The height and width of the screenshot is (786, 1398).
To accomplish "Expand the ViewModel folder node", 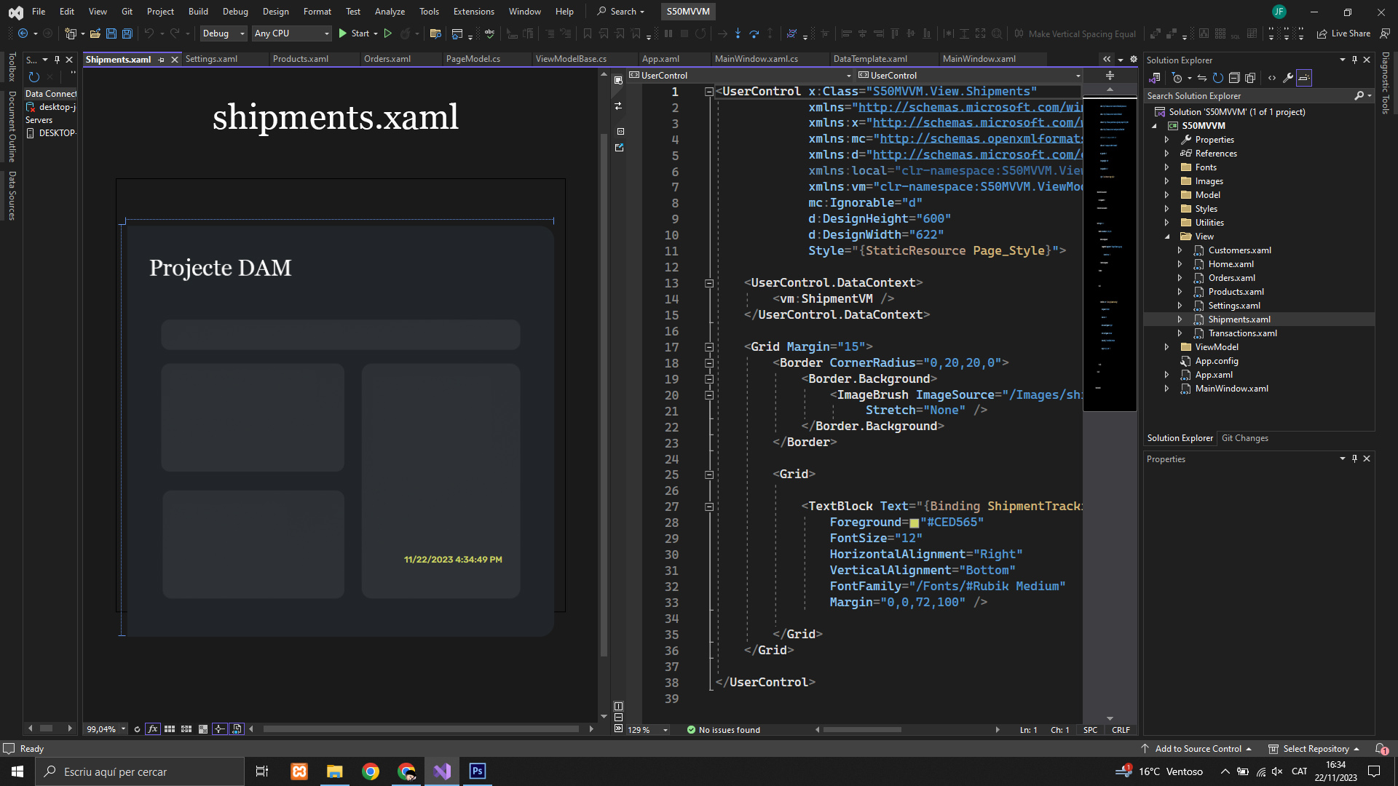I will coord(1166,347).
